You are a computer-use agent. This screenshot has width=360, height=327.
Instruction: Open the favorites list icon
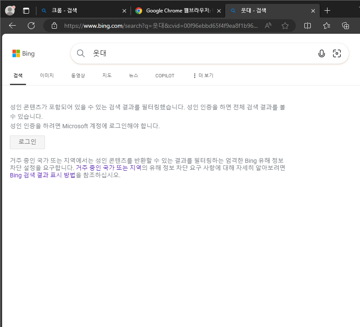pyautogui.click(x=327, y=26)
